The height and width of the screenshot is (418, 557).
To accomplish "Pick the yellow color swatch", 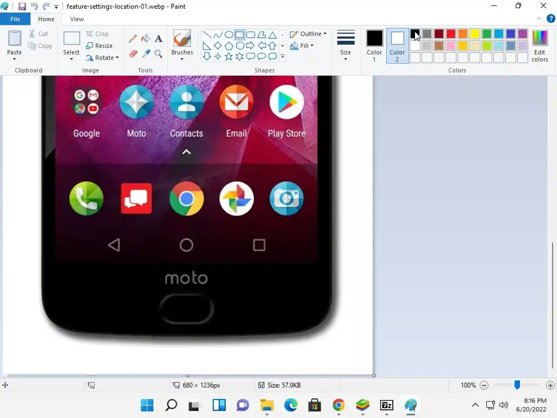I will click(474, 34).
